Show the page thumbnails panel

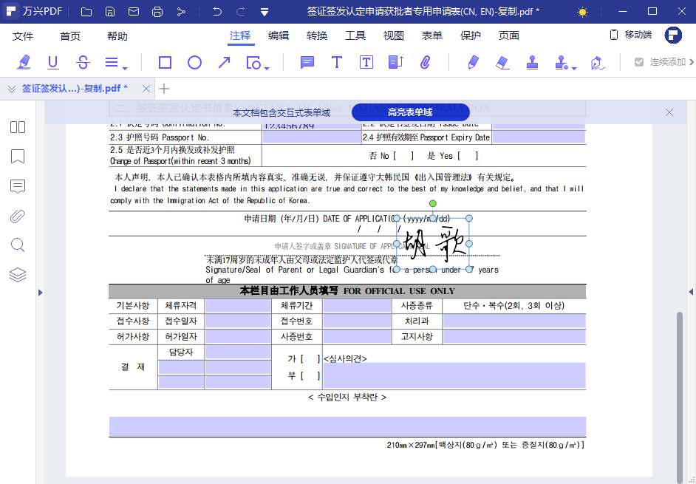tap(18, 127)
